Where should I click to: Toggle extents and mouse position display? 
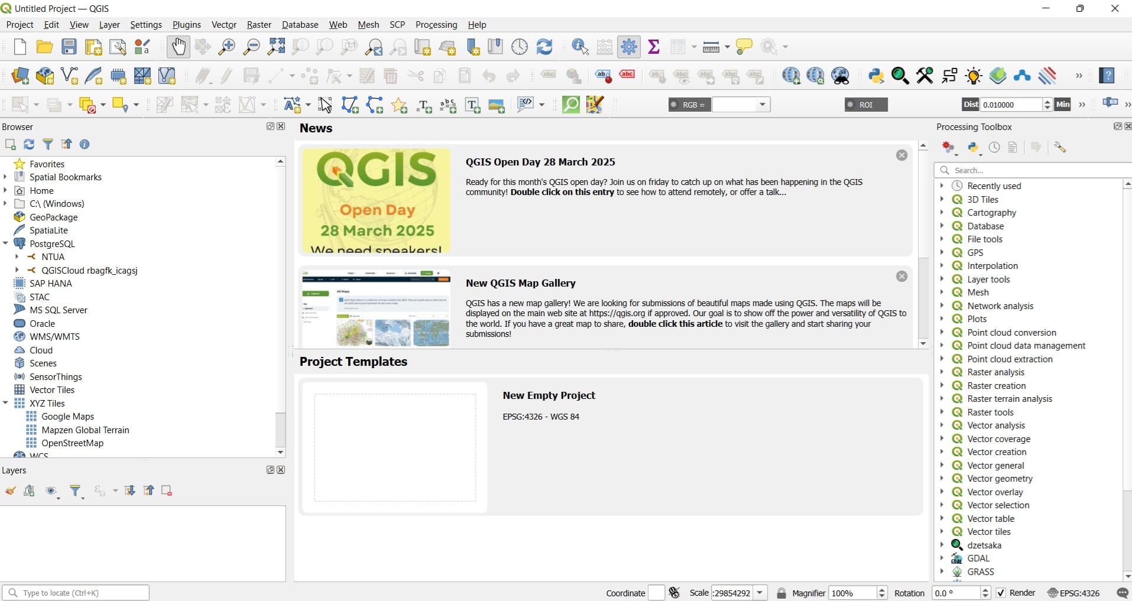tap(674, 593)
